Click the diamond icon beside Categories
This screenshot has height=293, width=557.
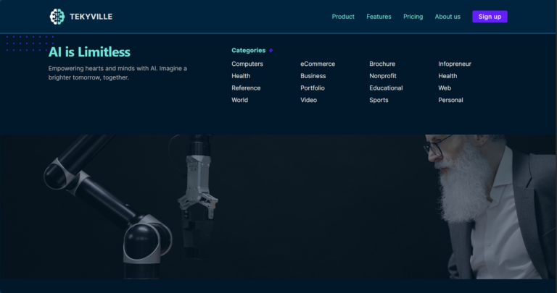[271, 51]
